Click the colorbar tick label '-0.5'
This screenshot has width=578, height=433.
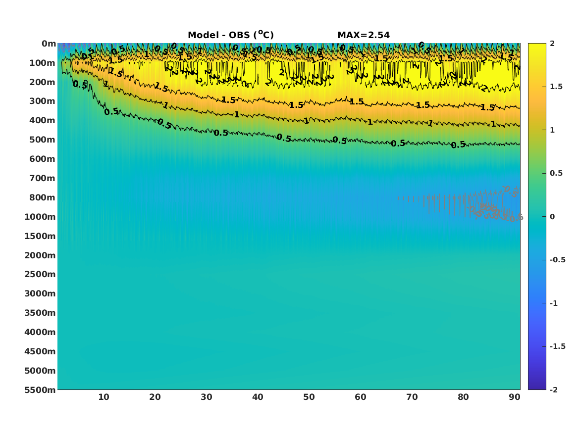(557, 260)
